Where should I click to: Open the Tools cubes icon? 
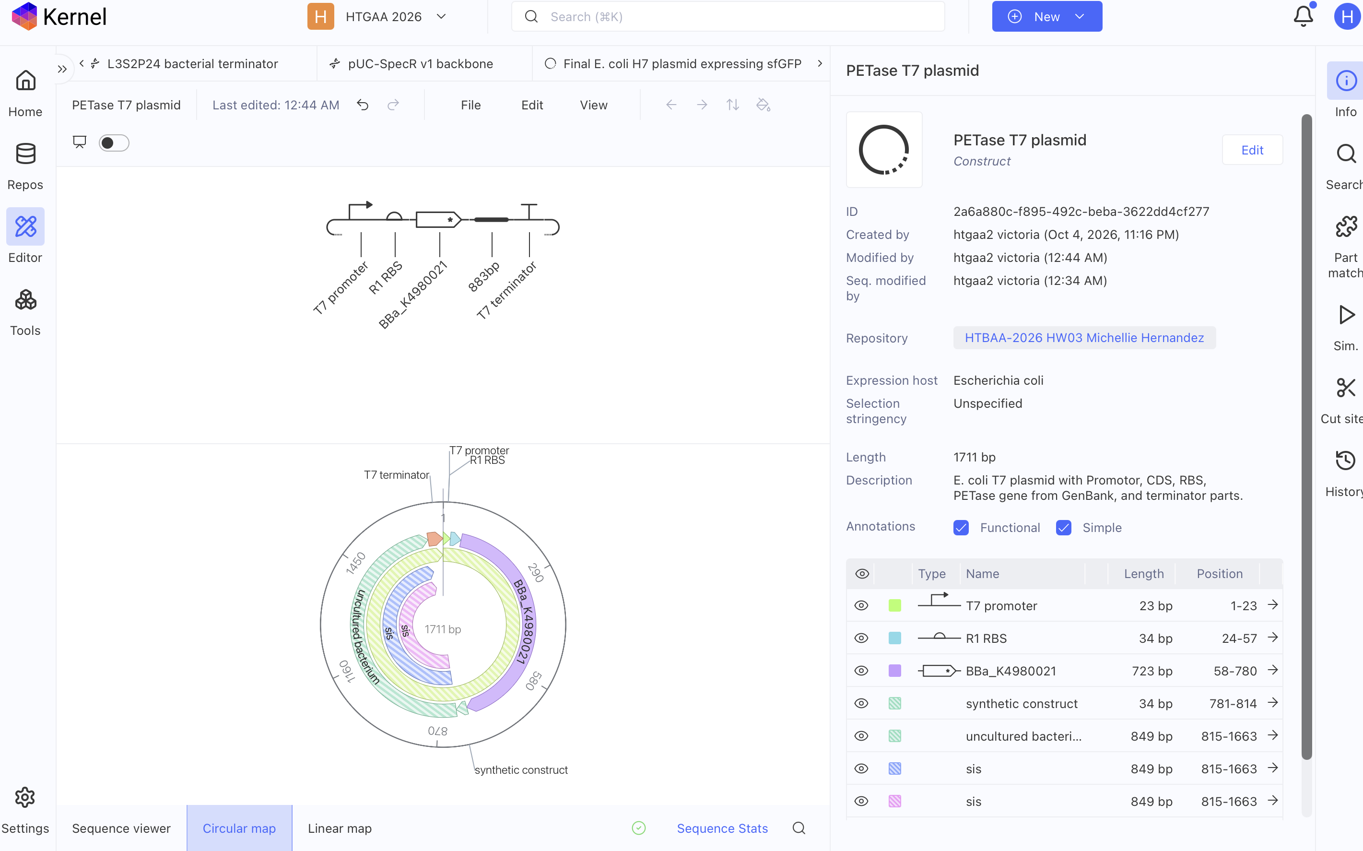coord(25,299)
